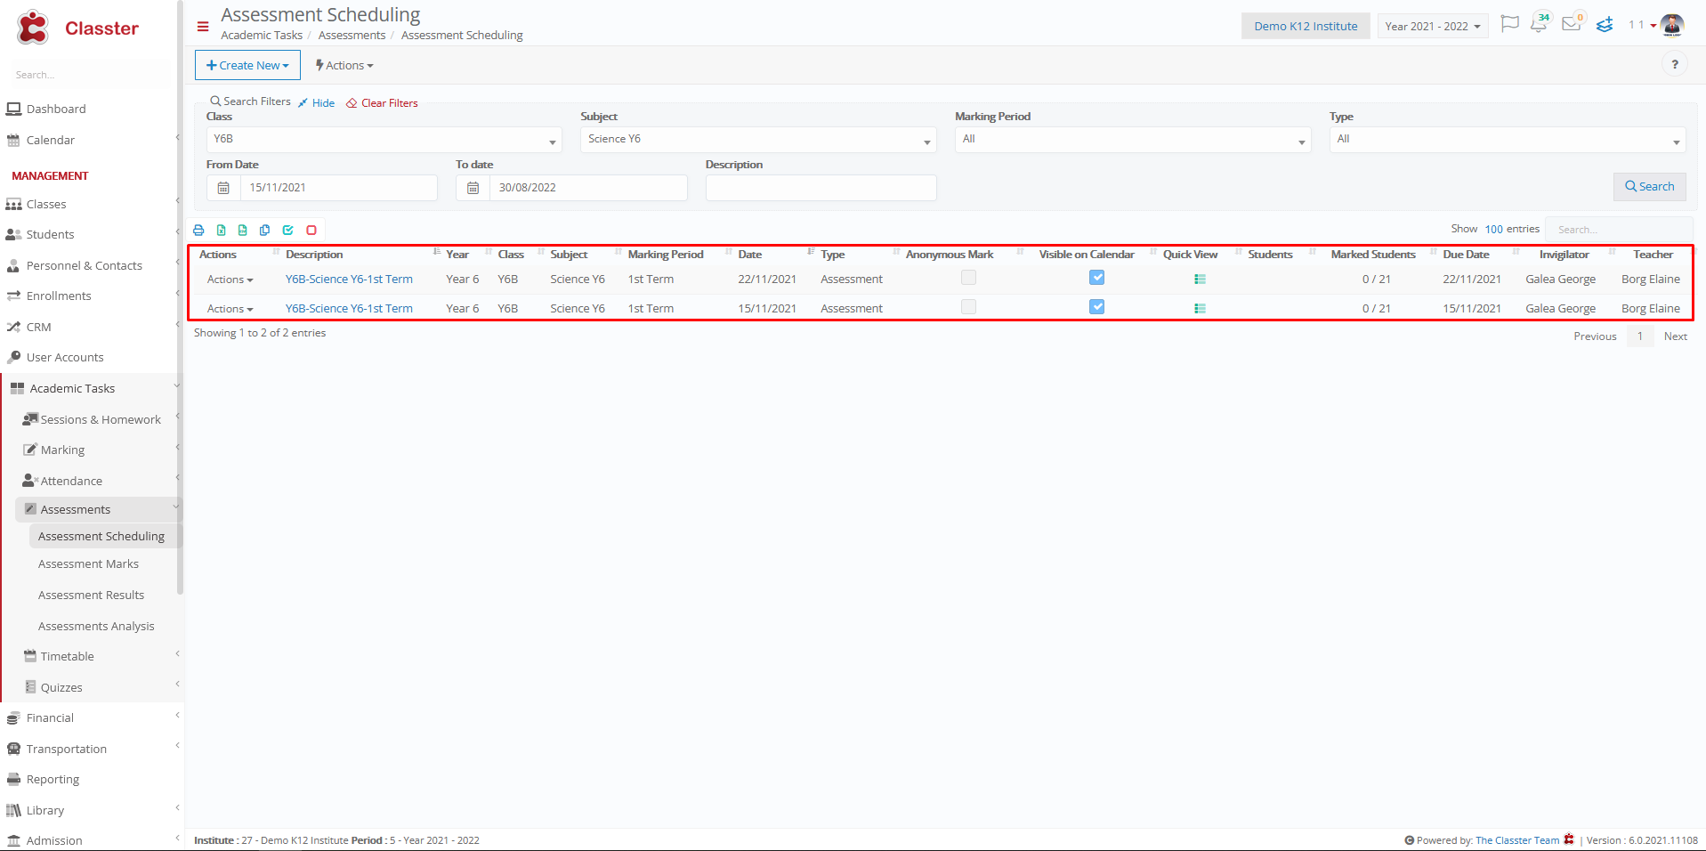Expand the Timetable sidebar menu
The height and width of the screenshot is (851, 1706).
click(x=67, y=657)
